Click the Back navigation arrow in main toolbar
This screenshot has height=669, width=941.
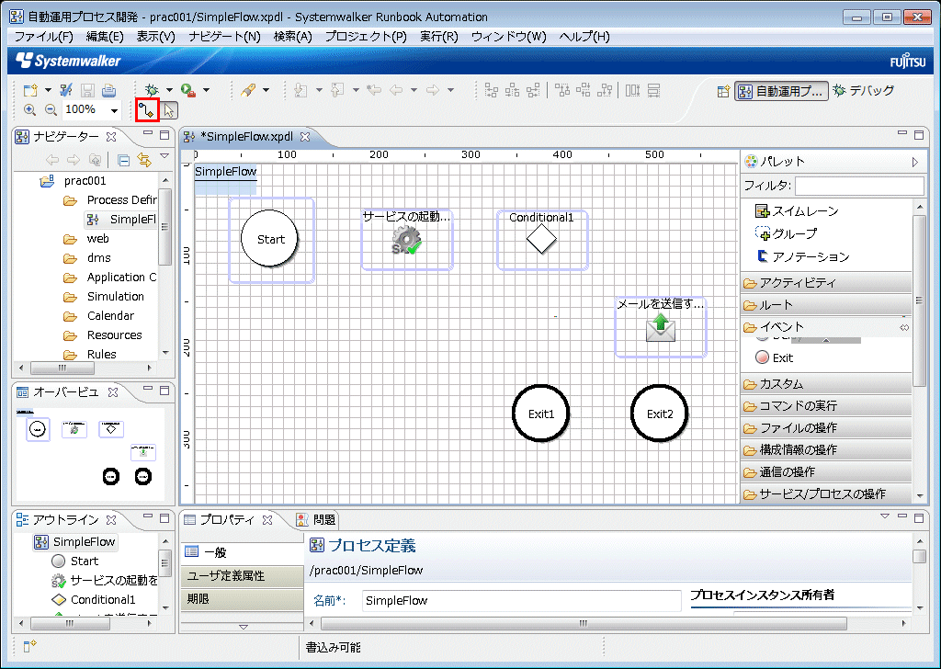click(396, 91)
